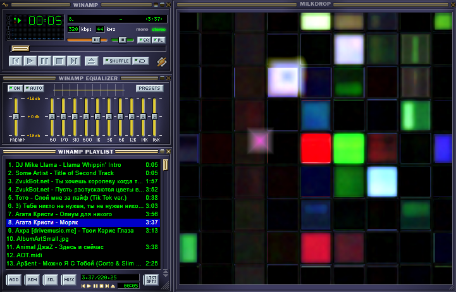
Task: Select track 13 Ap$ent - Можно Я С Тобой
Action: (83, 264)
